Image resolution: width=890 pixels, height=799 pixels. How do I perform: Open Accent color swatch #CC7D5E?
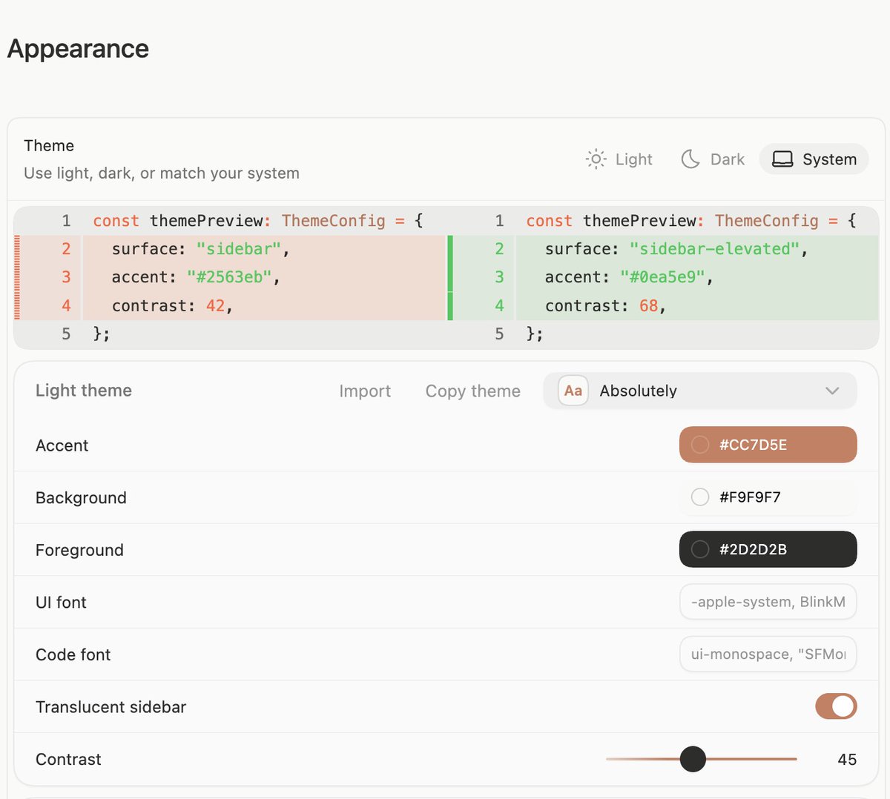coord(768,445)
